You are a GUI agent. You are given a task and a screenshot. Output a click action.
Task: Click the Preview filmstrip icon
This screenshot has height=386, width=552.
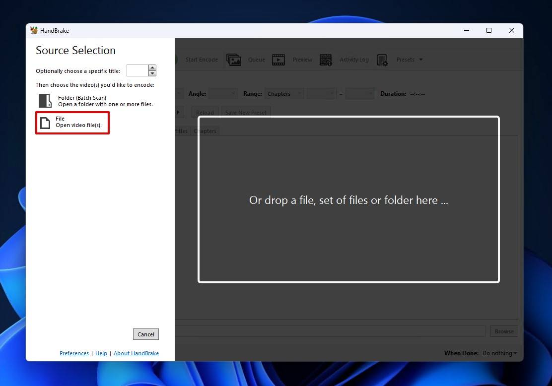(x=278, y=60)
